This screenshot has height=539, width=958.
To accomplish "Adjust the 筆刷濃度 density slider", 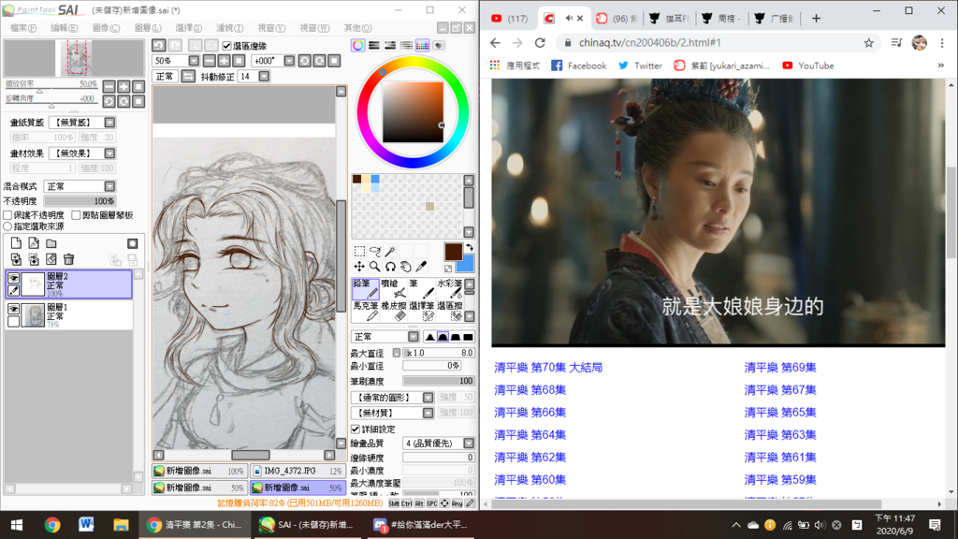I will (438, 382).
